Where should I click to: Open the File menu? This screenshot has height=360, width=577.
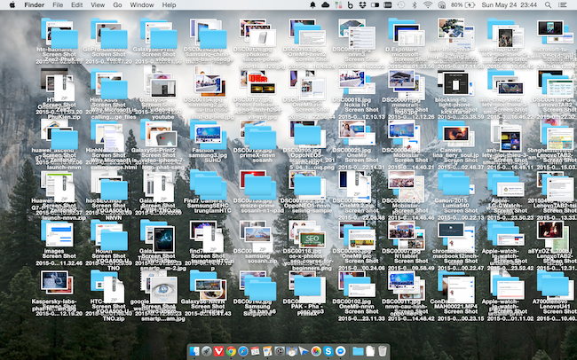[x=57, y=5]
